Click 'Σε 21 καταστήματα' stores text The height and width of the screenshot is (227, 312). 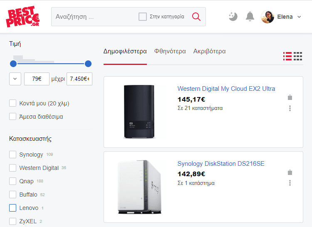tap(200, 108)
